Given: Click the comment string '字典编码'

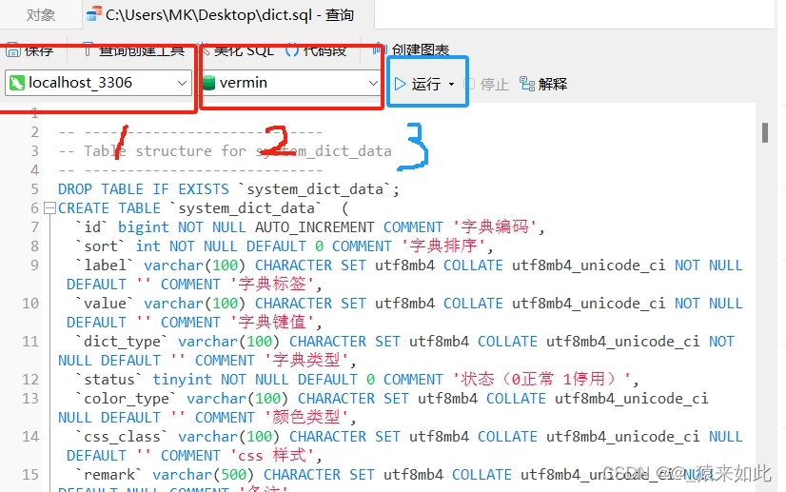Looking at the screenshot, I should (x=494, y=227).
